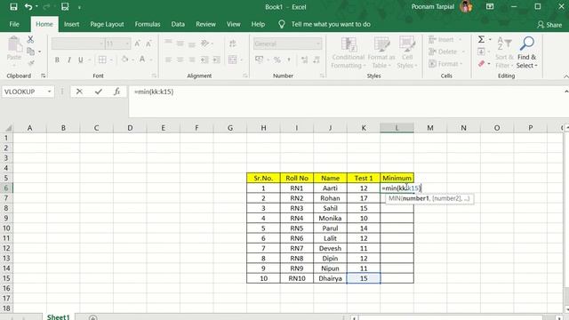This screenshot has width=569, height=320.
Task: Toggle Bold formatting button
Action: click(x=57, y=60)
